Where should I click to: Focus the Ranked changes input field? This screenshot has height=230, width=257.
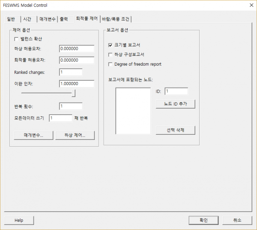pos(71,72)
